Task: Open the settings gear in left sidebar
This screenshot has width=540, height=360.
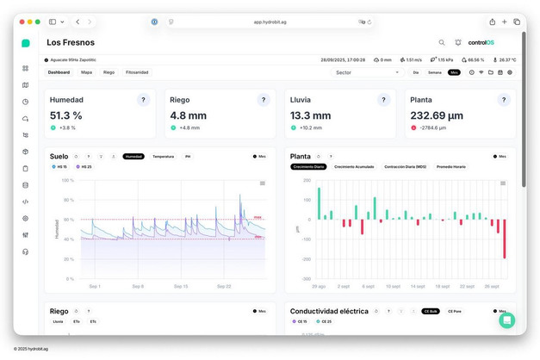Action: click(25, 218)
